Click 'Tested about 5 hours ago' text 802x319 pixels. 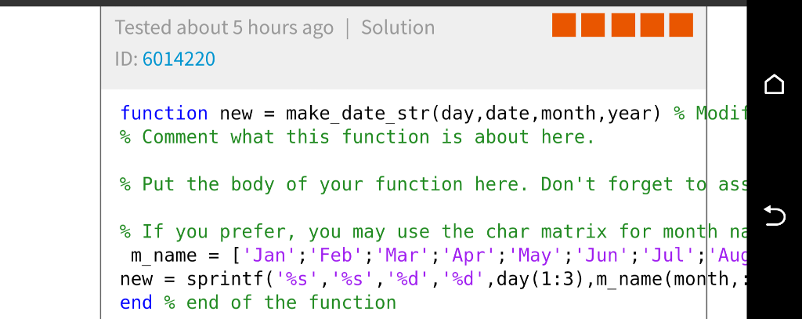[224, 27]
